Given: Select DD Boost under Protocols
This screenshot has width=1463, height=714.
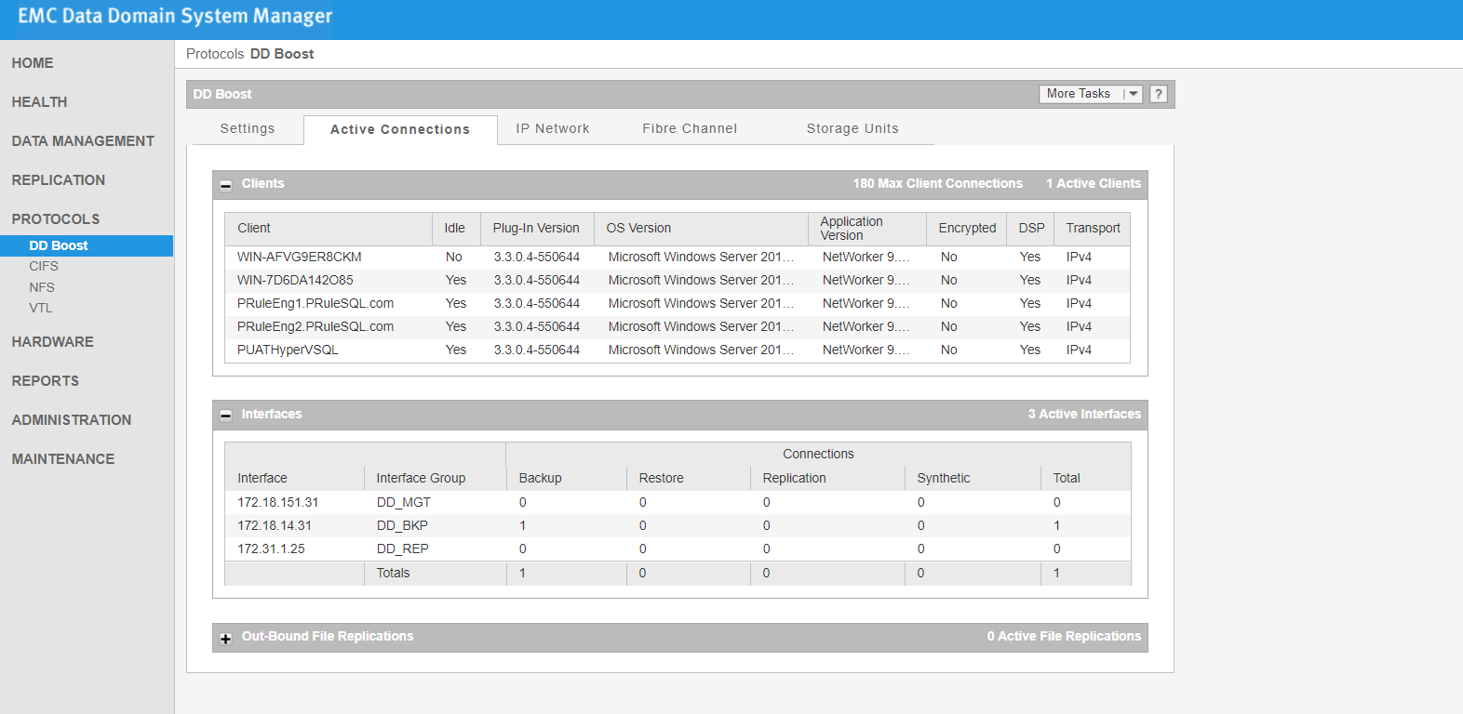Looking at the screenshot, I should pyautogui.click(x=87, y=245).
